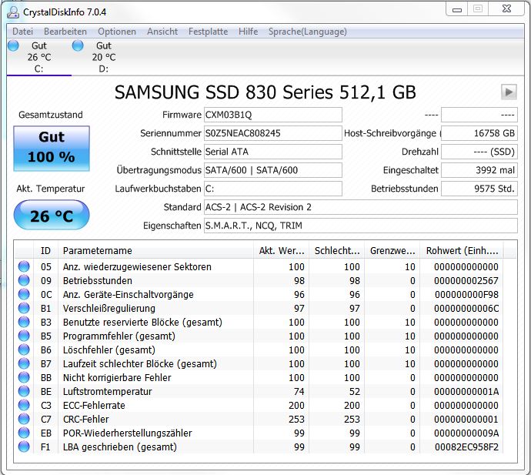Open the Ansicht menu

162,32
